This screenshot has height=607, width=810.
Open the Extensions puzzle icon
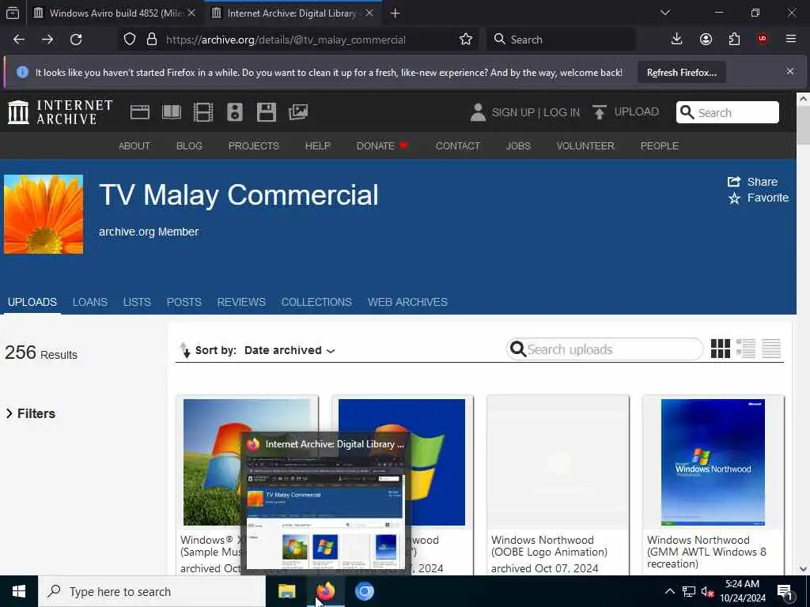(x=734, y=40)
